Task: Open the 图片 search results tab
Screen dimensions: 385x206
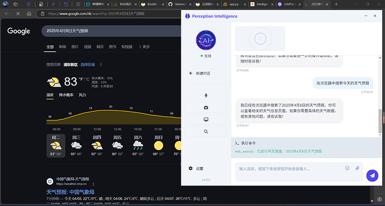Action: (x=75, y=47)
